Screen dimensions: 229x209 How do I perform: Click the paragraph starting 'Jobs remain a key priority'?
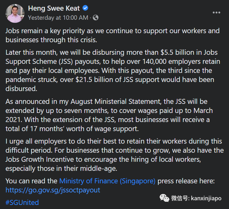pyautogui.click(x=112, y=35)
